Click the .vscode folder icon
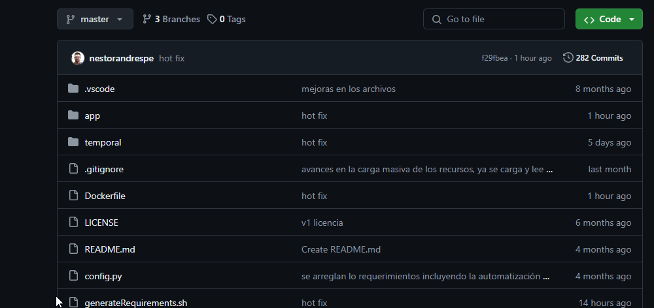The width and height of the screenshot is (654, 308). coord(73,89)
